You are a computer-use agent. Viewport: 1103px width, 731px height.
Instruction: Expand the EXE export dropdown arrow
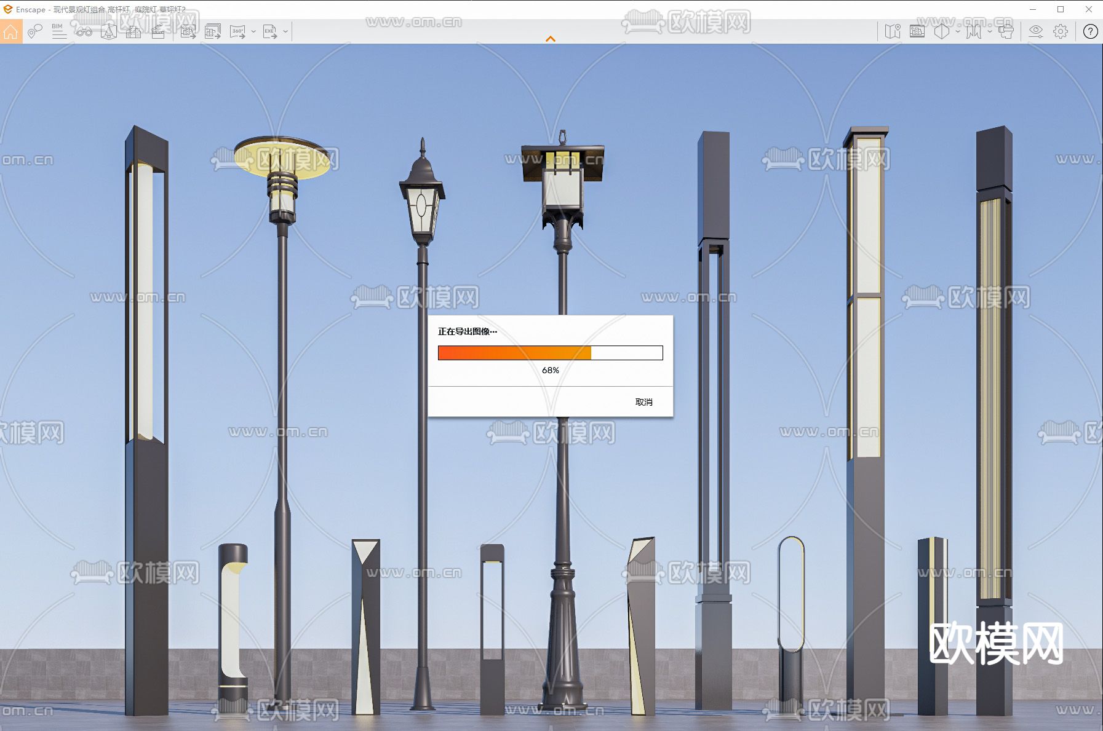pos(285,31)
